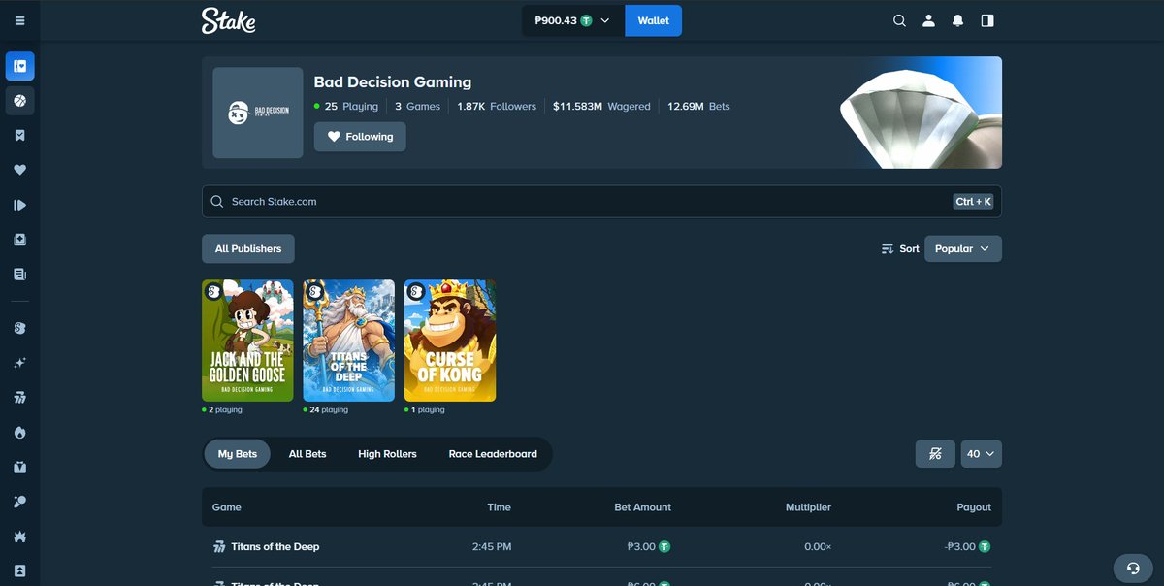Switch to the High Rollers tab
The image size is (1164, 586).
387,454
